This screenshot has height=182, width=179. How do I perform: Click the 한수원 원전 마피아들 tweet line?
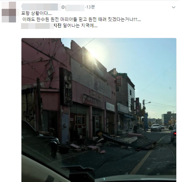coord(82,19)
